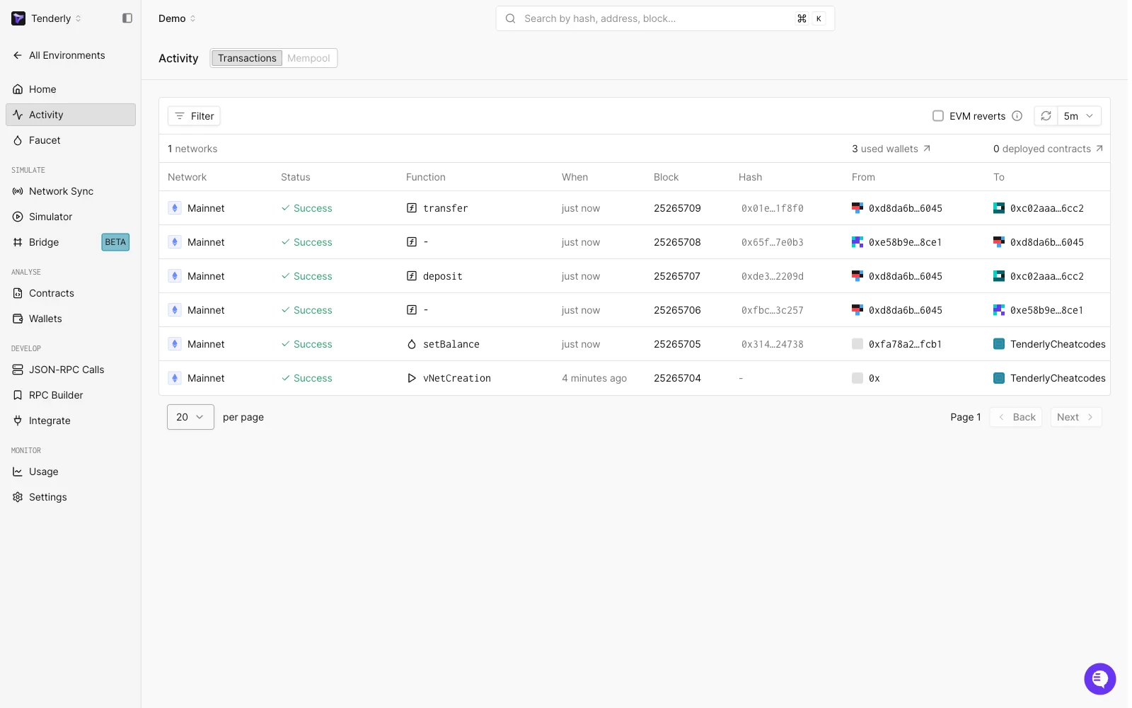Click the RPC Builder bookmark icon

18,395
